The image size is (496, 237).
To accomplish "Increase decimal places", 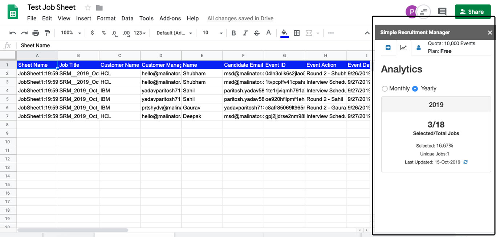I will click(126, 33).
